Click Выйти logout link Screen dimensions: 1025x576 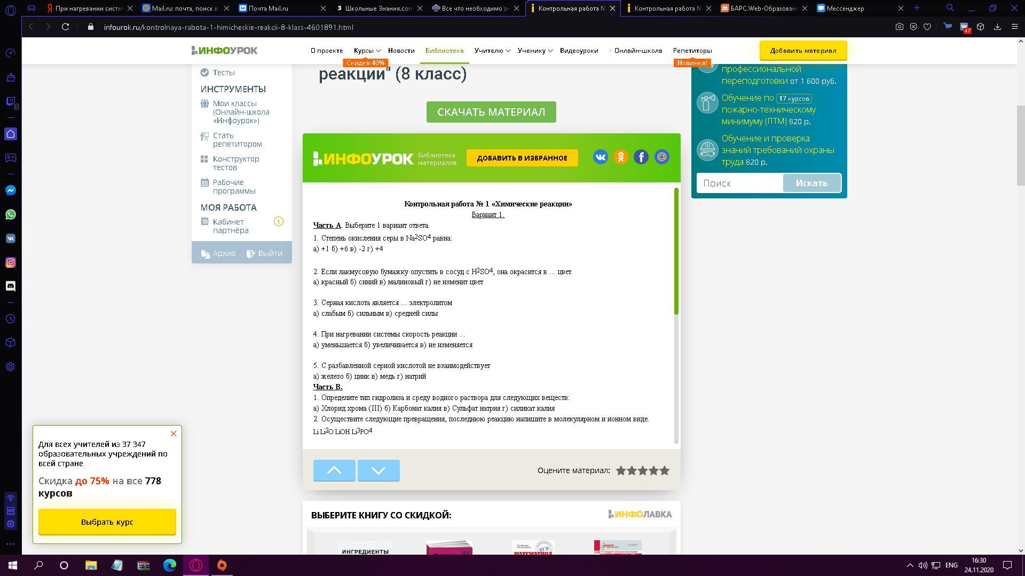(264, 253)
